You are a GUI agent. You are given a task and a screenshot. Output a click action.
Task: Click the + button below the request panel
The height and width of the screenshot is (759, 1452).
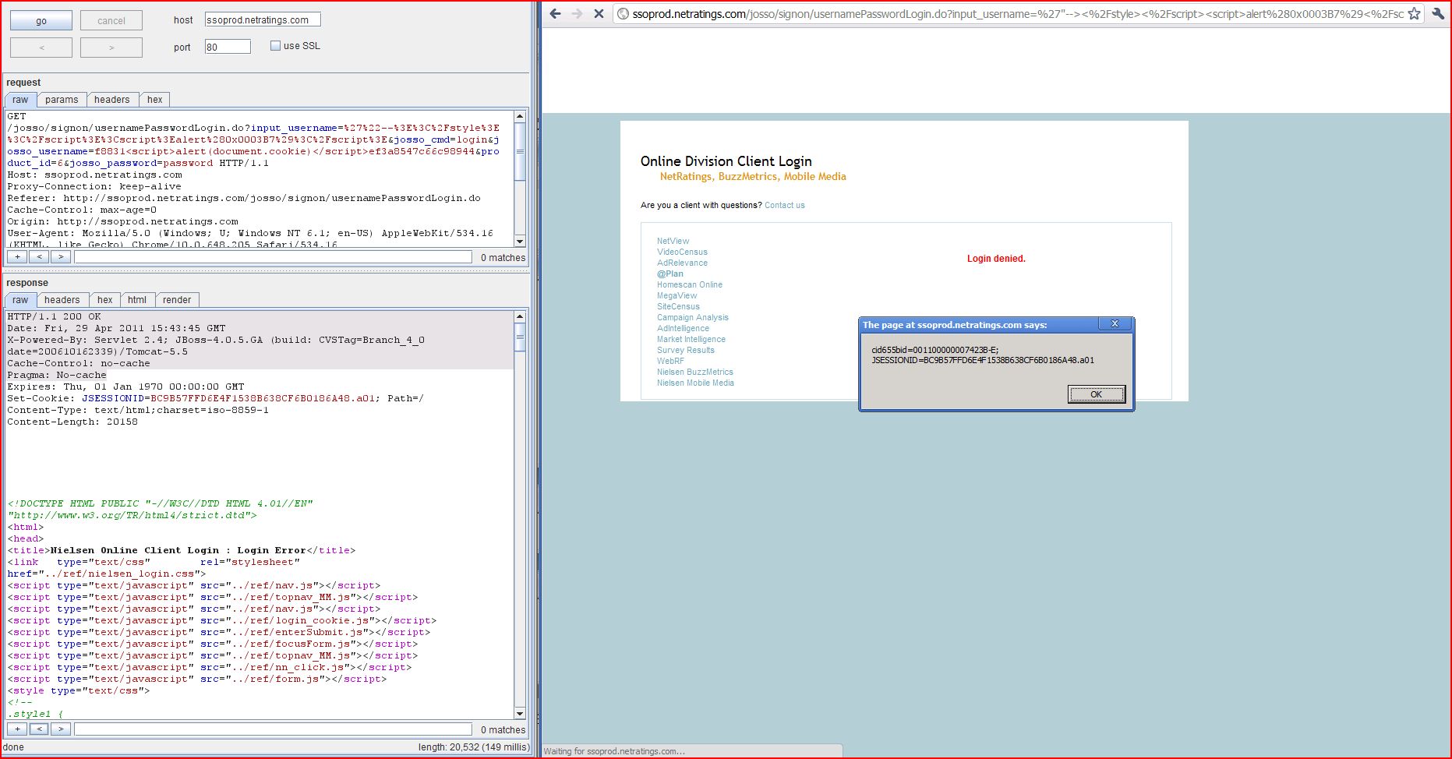click(19, 256)
